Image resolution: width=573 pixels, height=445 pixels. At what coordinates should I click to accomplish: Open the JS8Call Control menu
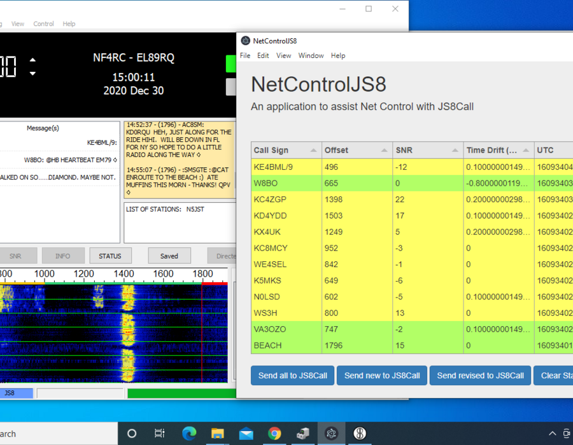tap(43, 24)
